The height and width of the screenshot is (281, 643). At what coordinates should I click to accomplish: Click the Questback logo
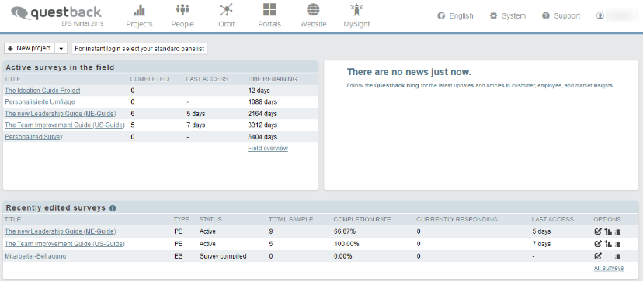(x=57, y=14)
